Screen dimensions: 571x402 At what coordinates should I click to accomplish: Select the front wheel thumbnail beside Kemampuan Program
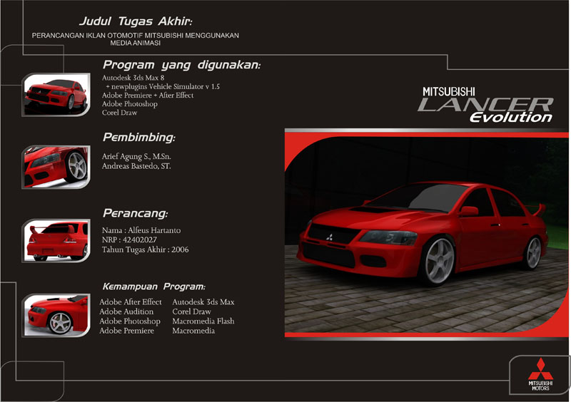tap(56, 315)
